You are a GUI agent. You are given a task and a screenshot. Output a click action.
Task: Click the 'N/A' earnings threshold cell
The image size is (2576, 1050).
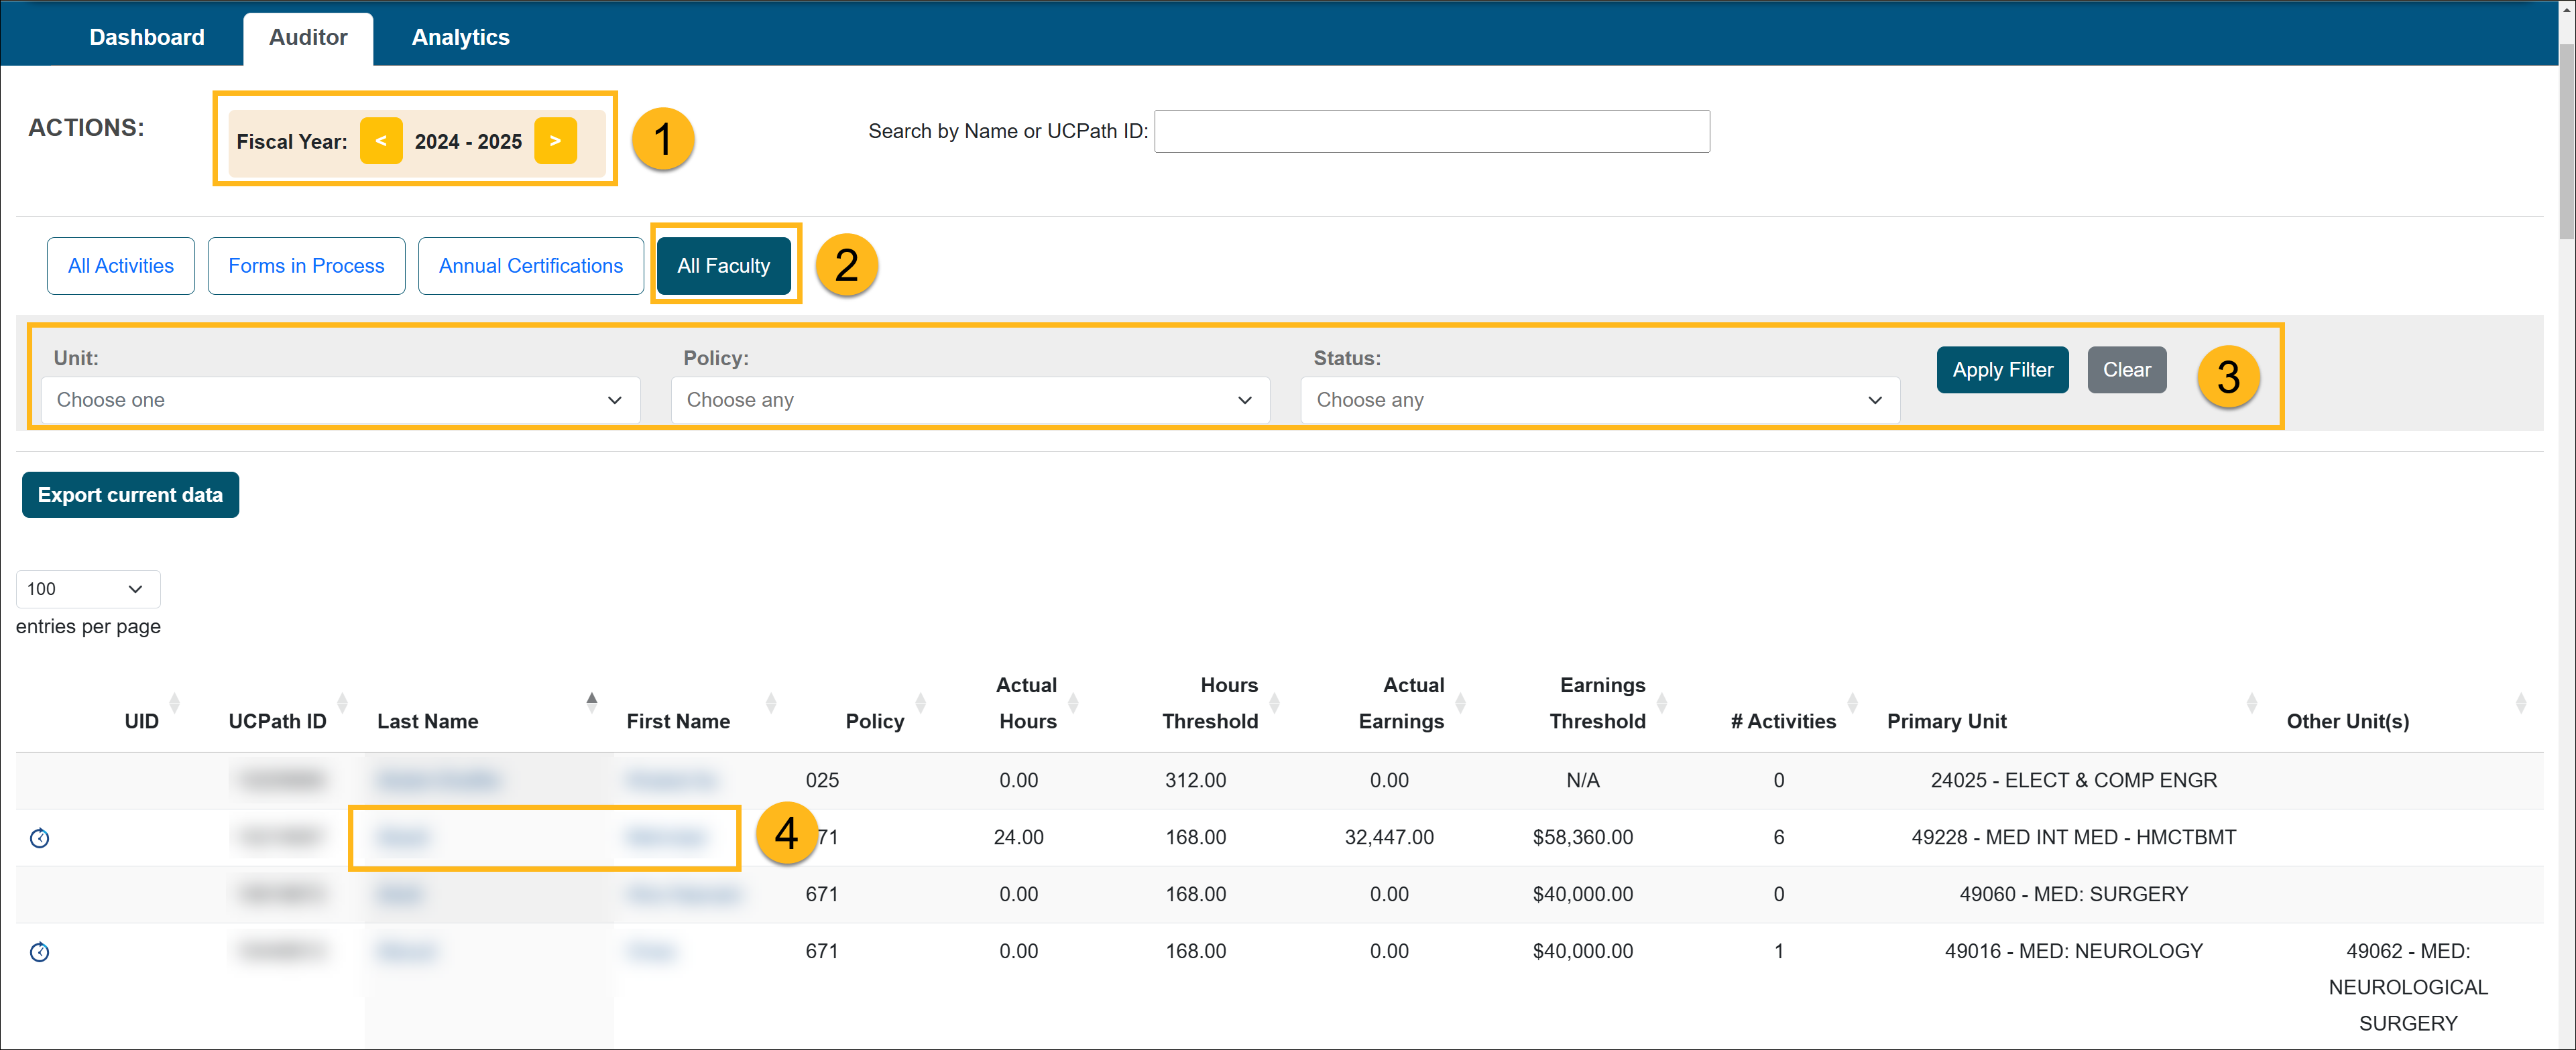[x=1582, y=780]
